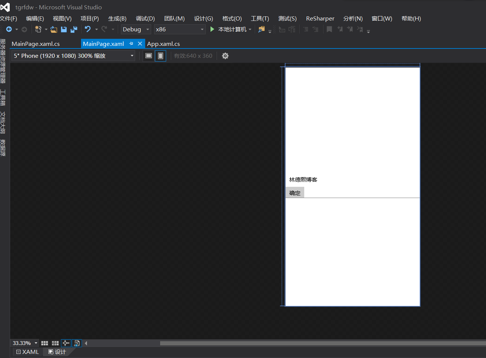Open the 视图(V) menu
486x358 pixels.
pos(62,18)
